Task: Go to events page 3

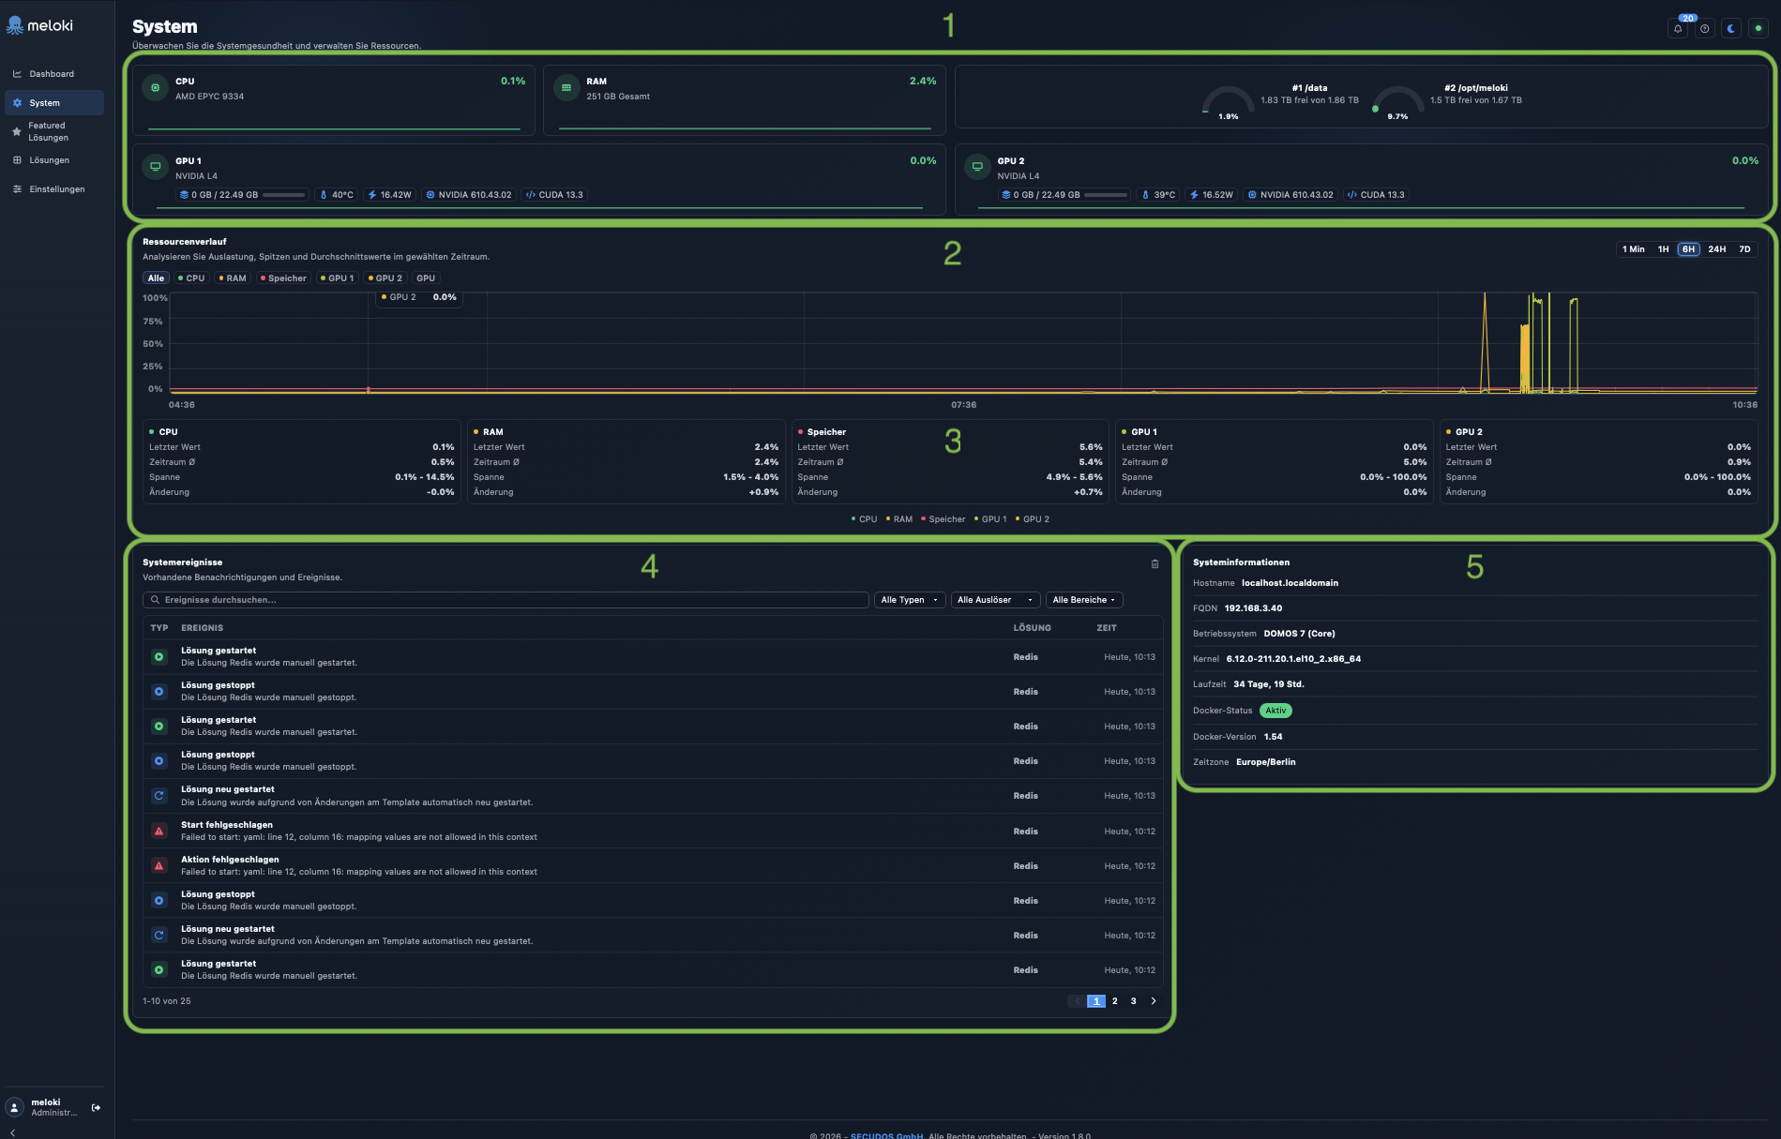Action: click(1133, 1001)
